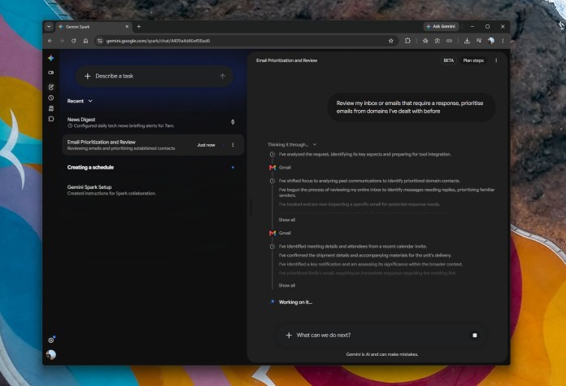Start a new chat with compose icon
566x386 pixels.
51,87
